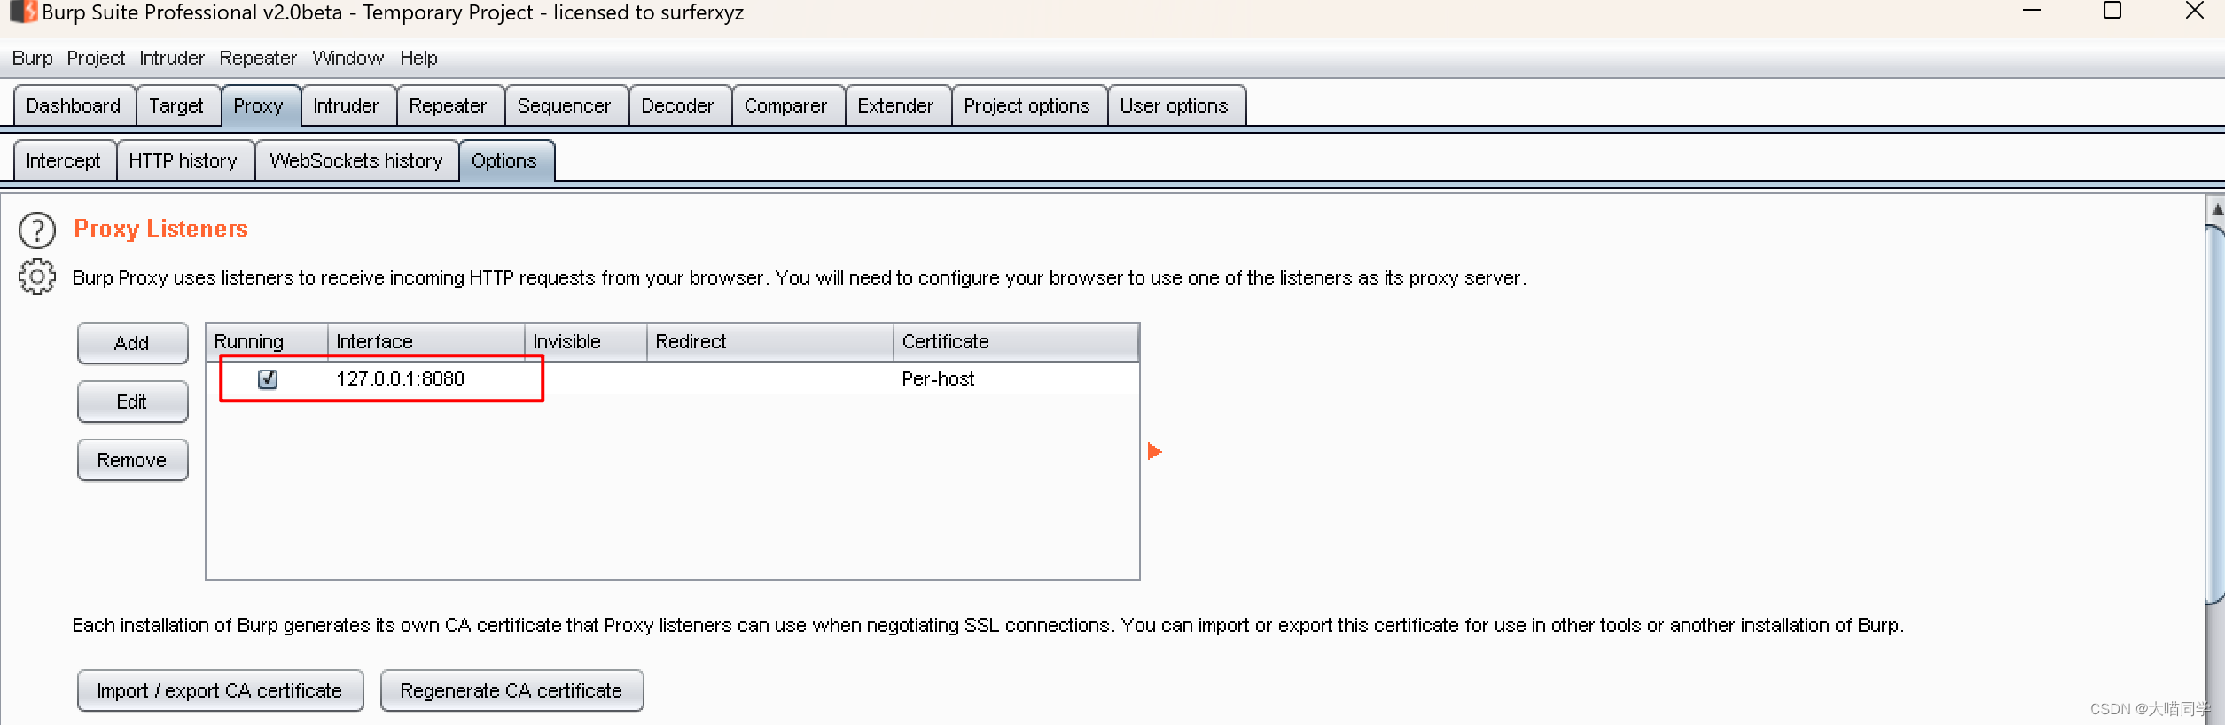Close the Burp Suite window
This screenshot has width=2225, height=725.
[2195, 11]
